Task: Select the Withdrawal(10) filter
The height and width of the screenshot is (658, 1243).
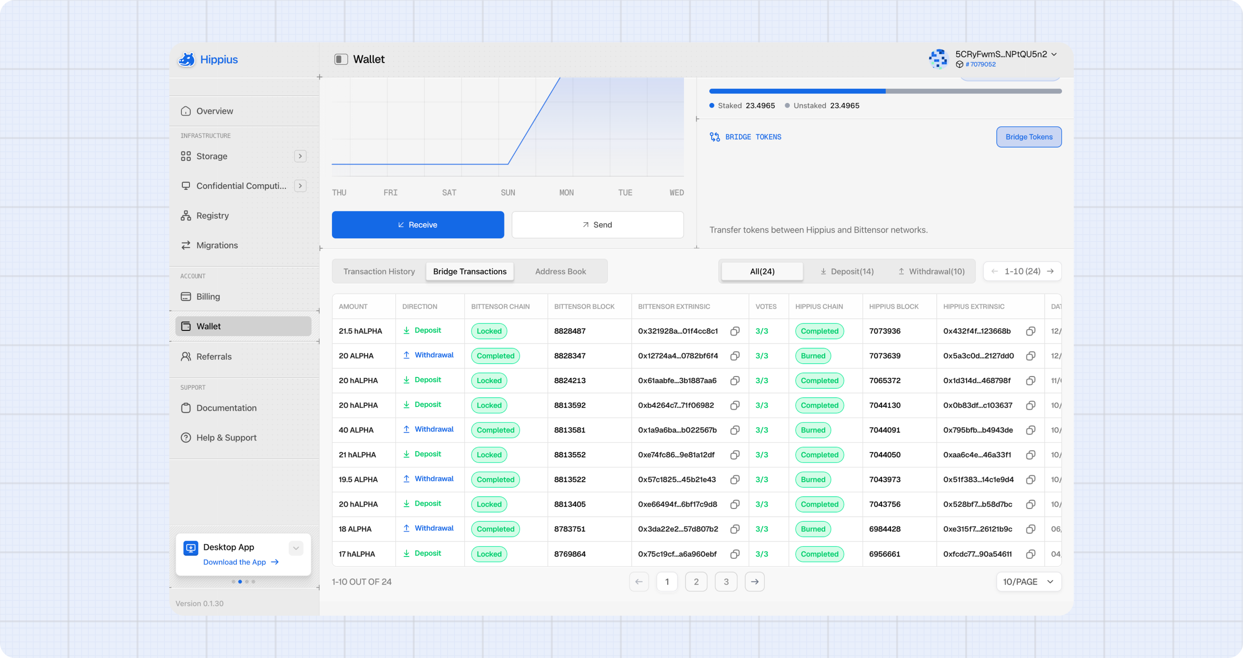Action: 931,272
